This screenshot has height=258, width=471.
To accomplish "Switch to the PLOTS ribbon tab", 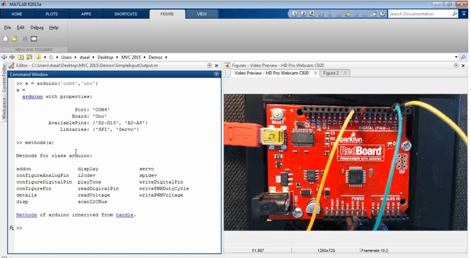I will click(x=52, y=14).
